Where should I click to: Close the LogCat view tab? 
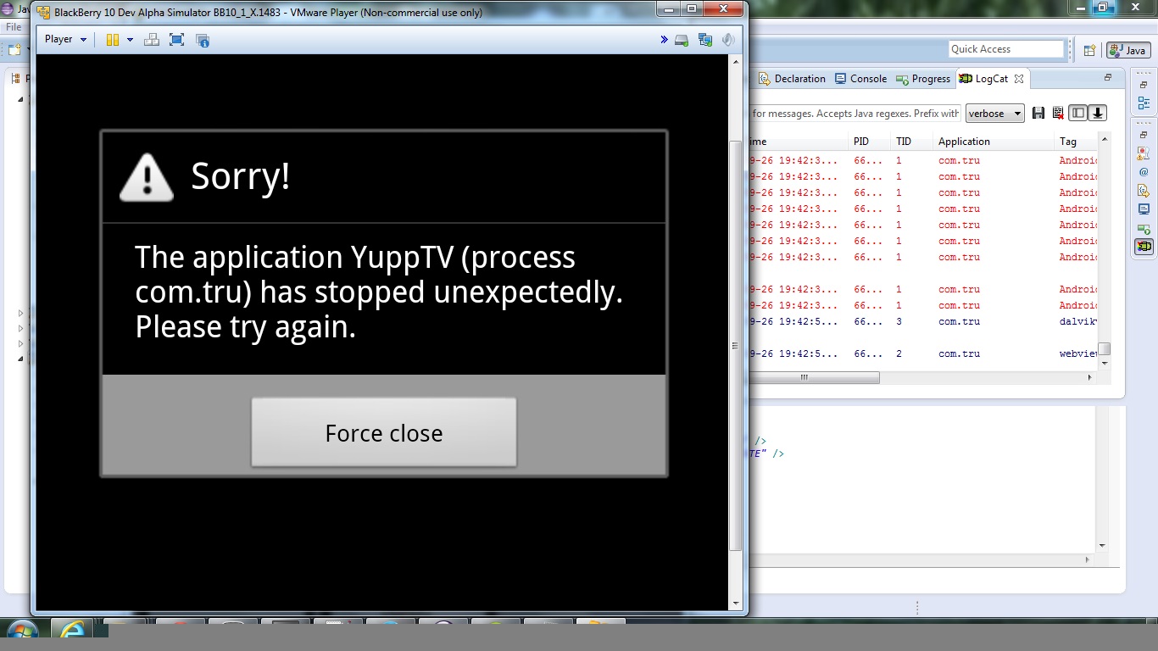tap(1019, 78)
